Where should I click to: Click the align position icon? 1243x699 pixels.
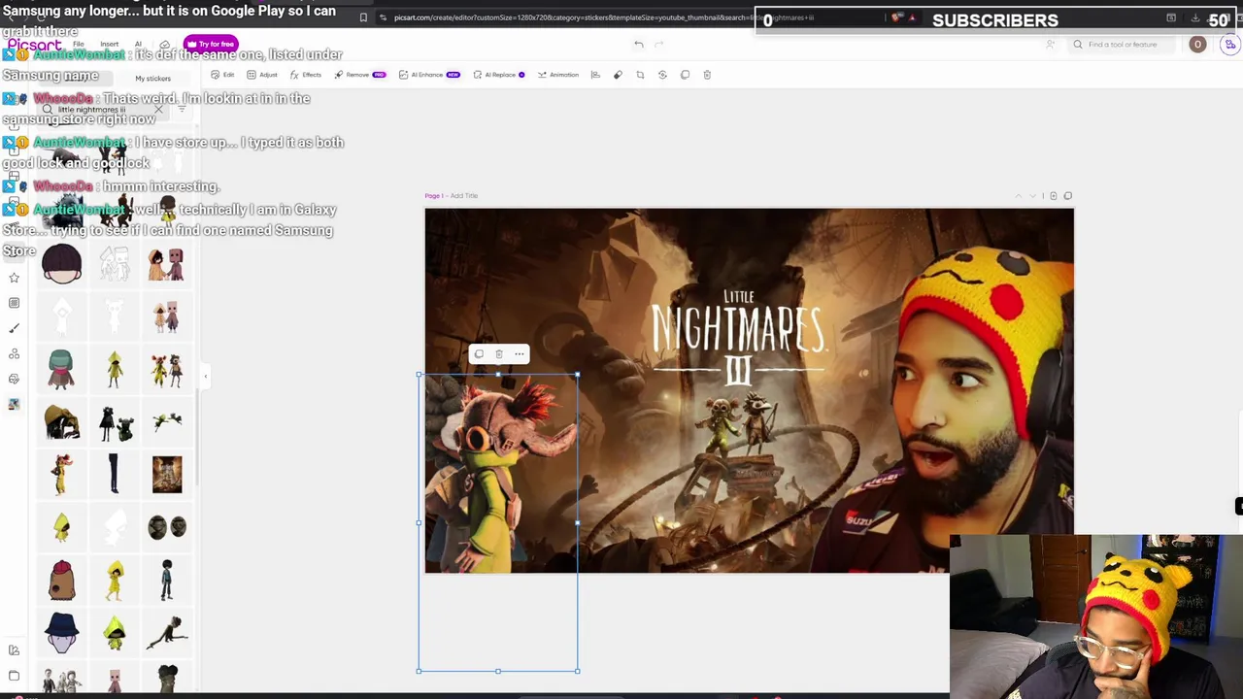[x=595, y=75]
